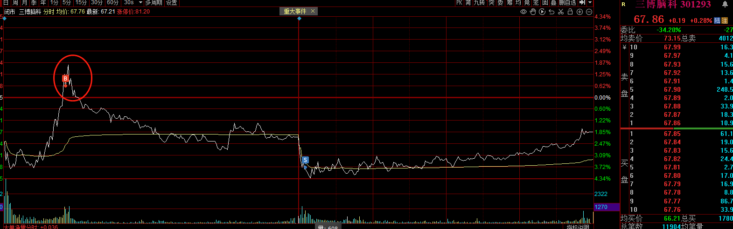Select the hand pan tool
The image size is (733, 229).
click(533, 12)
